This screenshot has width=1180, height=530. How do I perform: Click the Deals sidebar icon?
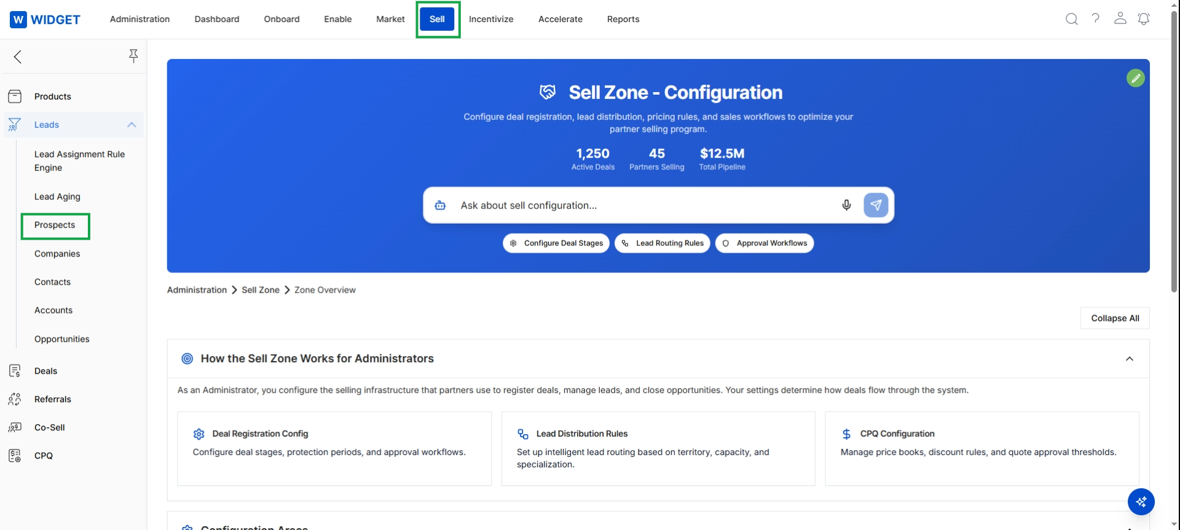(15, 371)
